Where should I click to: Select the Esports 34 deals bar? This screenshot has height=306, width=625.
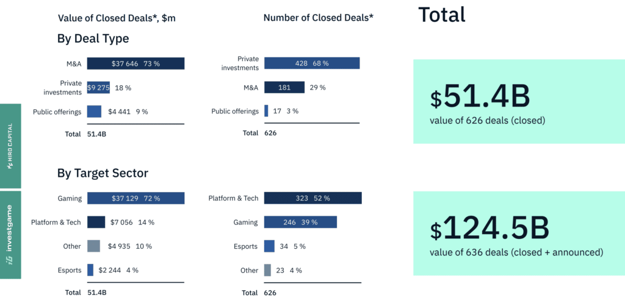(269, 246)
